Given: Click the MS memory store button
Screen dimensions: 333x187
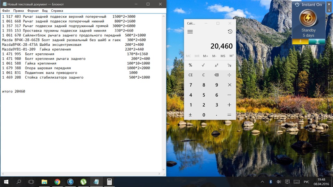Looking at the screenshot, I should 223,56.
